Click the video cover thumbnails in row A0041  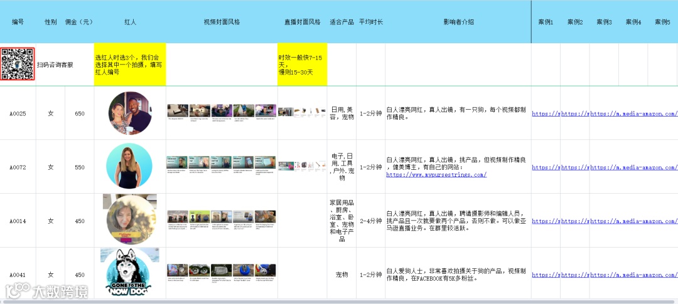point(222,273)
